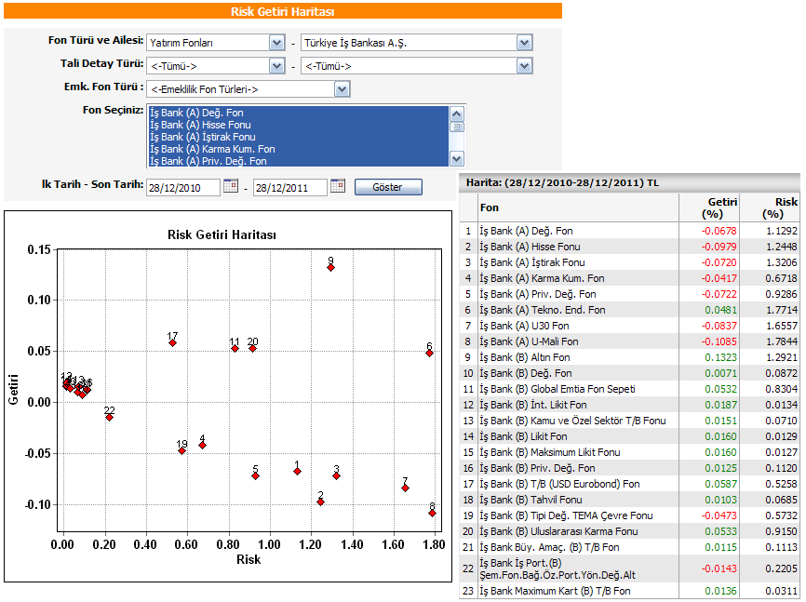Screen dimensions: 806x602
Task: Click table row İş Bank (B) Altın Fon
Action: [629, 358]
